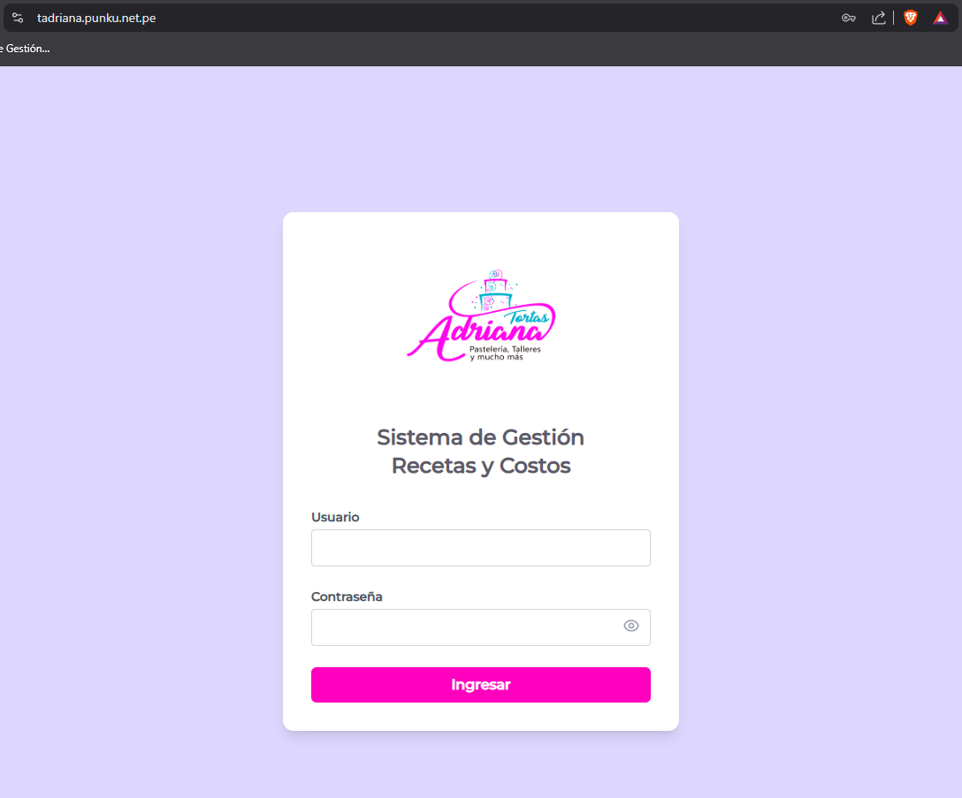This screenshot has height=798, width=962.
Task: Click the Ingresar button
Action: coord(480,685)
